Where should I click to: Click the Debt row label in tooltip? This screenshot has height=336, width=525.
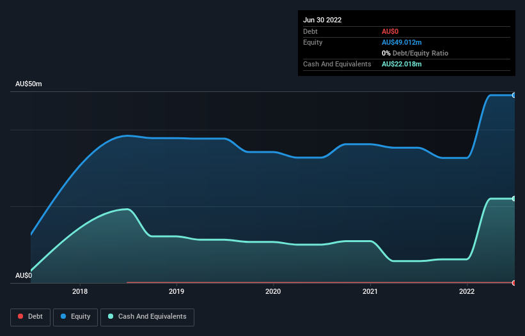tap(310, 31)
